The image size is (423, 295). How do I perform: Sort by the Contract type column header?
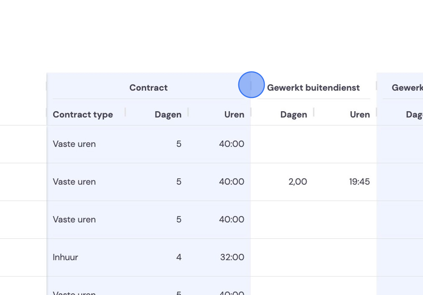(83, 115)
